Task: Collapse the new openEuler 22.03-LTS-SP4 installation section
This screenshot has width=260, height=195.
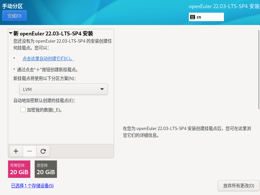Action: coord(11,33)
